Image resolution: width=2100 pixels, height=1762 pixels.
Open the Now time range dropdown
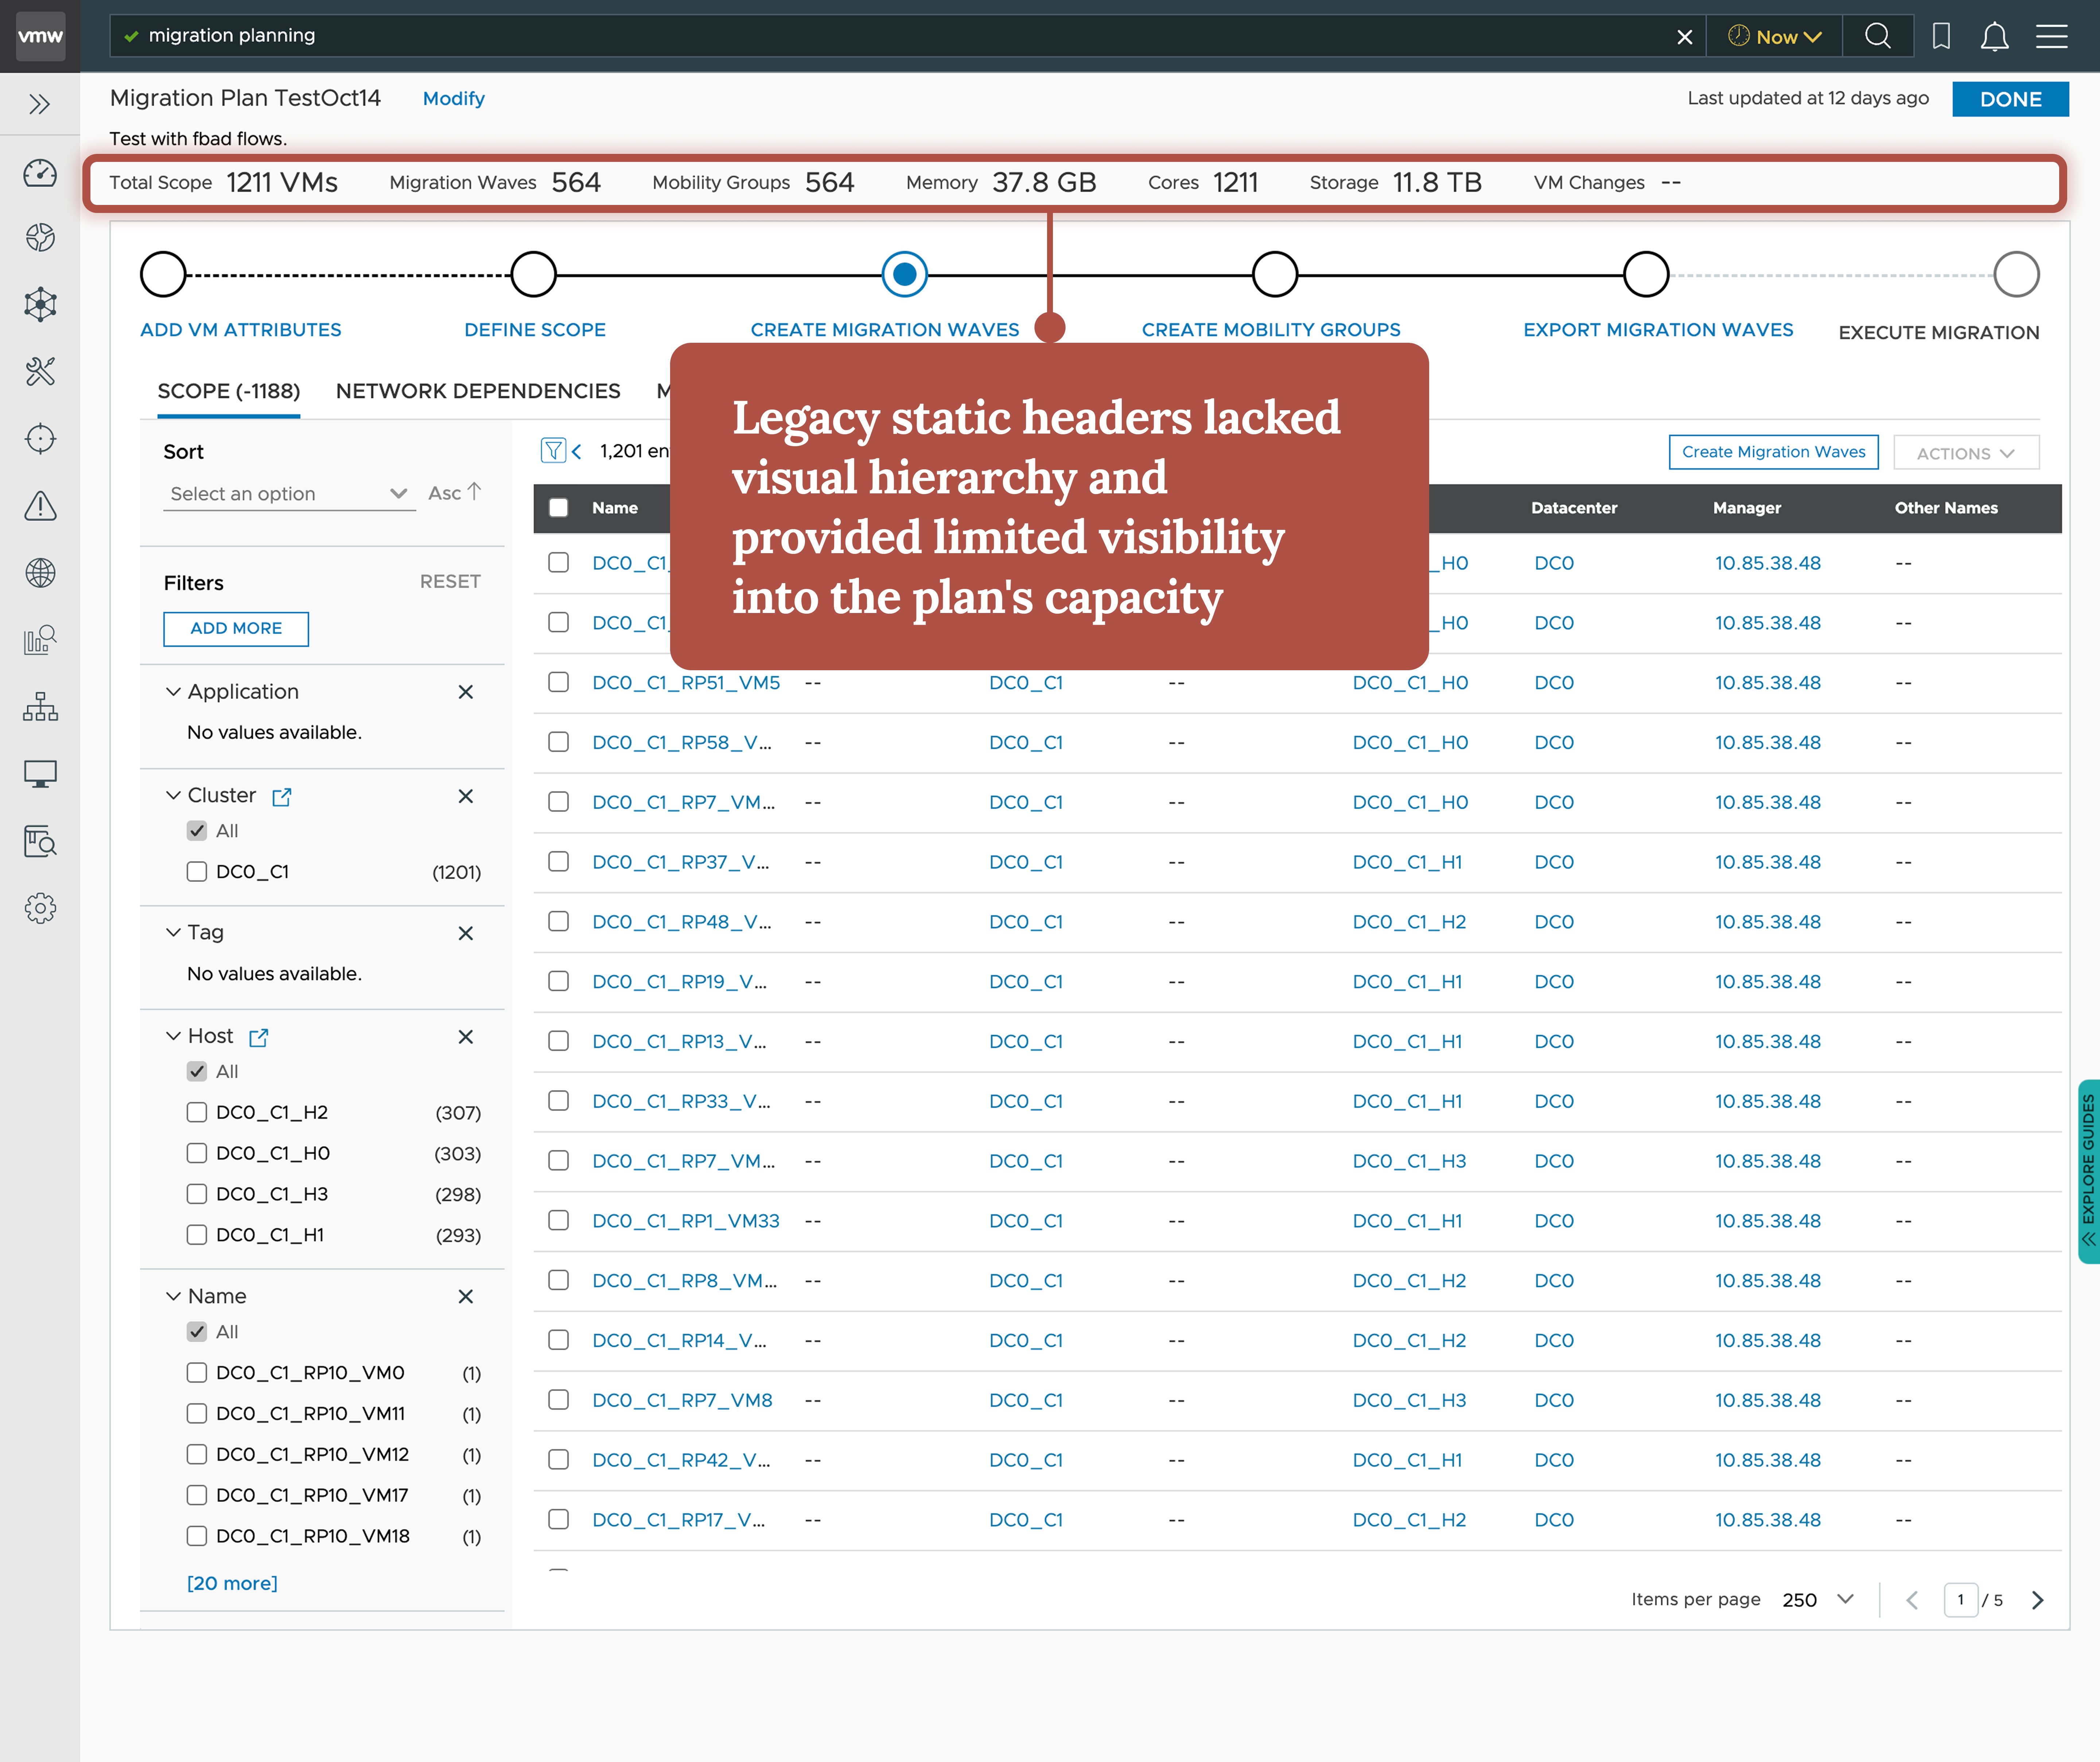click(x=1775, y=37)
